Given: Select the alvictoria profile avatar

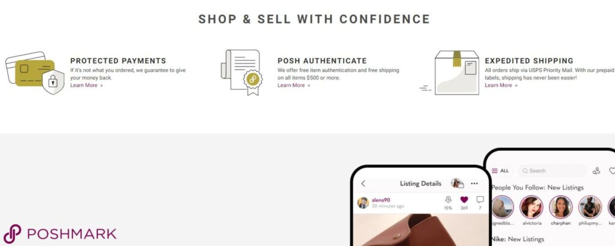Looking at the screenshot, I should 532,207.
